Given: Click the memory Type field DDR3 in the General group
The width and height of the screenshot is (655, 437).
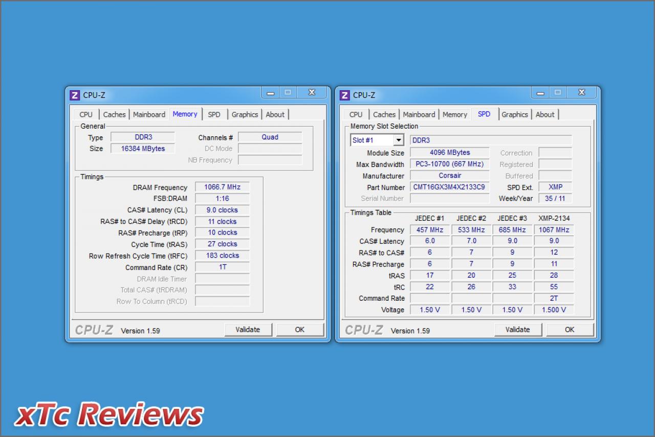Looking at the screenshot, I should tap(143, 137).
